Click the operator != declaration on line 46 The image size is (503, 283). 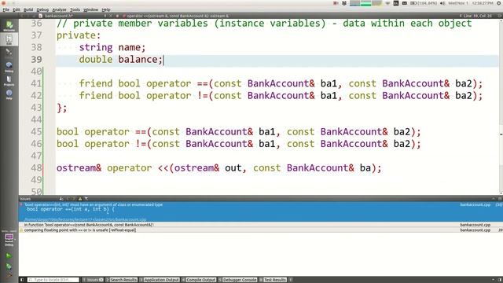pos(239,144)
